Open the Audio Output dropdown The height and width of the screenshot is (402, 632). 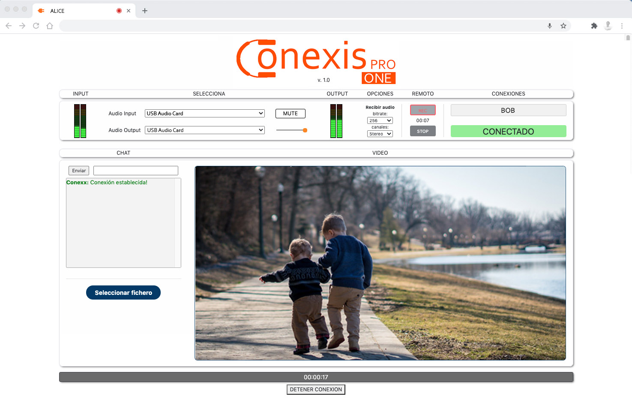tap(204, 130)
